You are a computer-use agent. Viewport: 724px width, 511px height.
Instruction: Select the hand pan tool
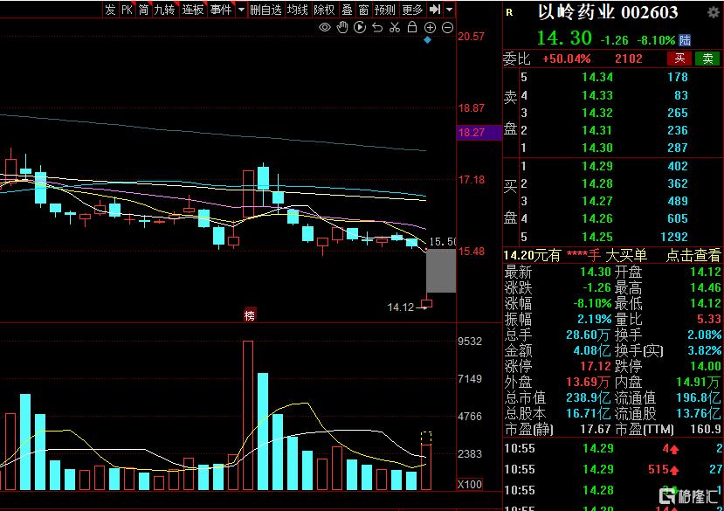(x=342, y=27)
